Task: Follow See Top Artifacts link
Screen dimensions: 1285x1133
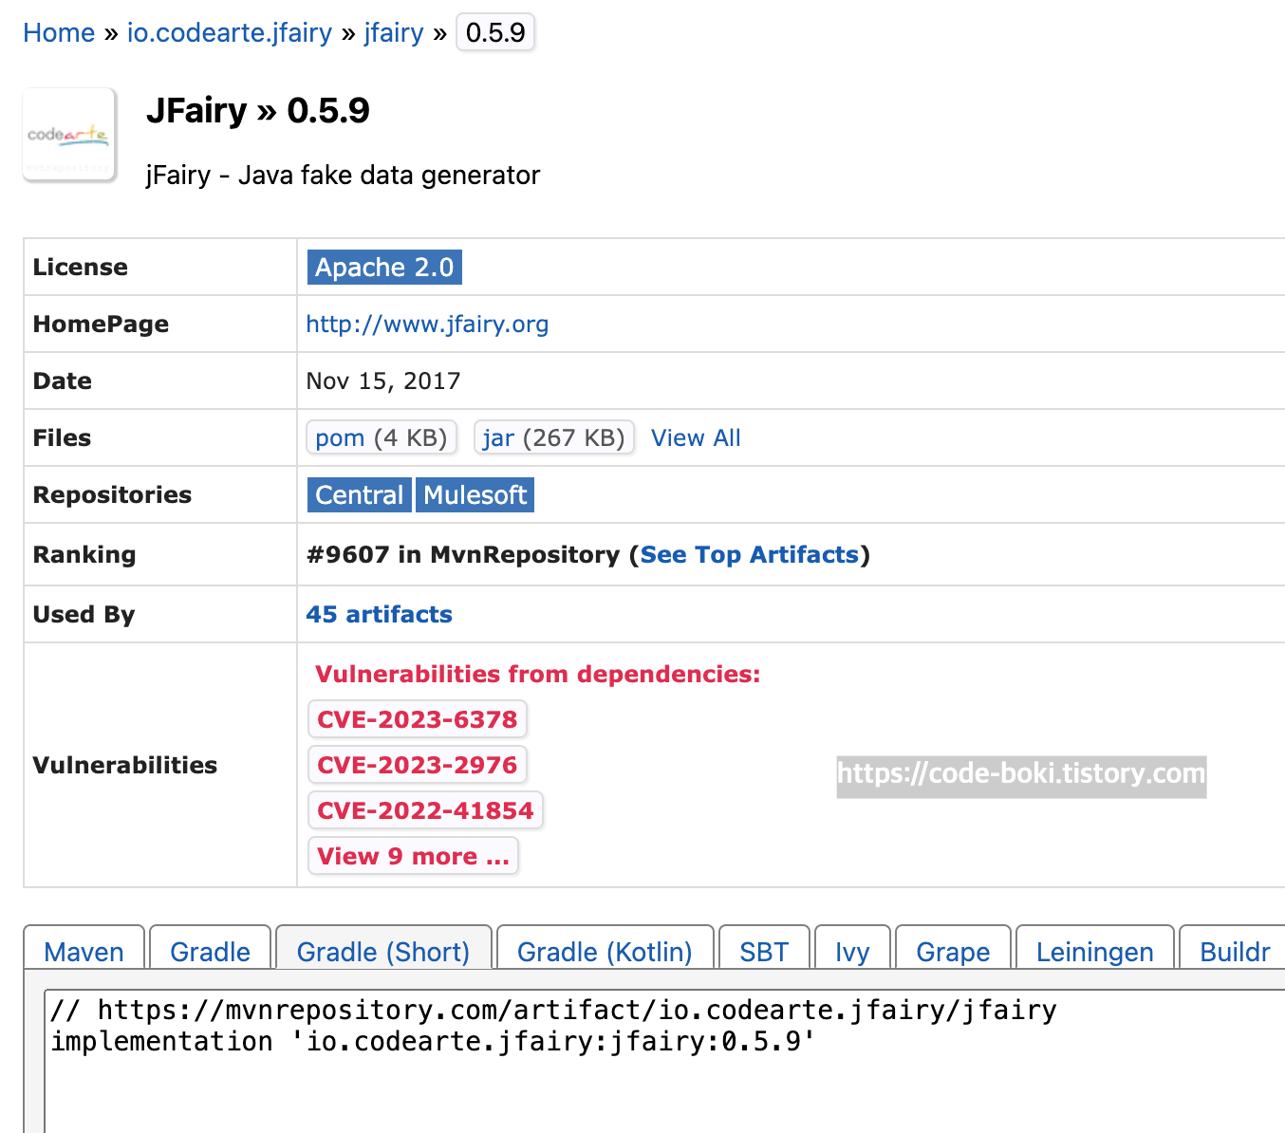Action: 750,554
